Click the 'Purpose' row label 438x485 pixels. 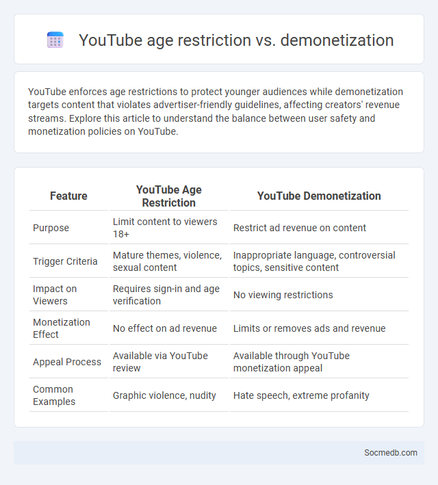51,228
